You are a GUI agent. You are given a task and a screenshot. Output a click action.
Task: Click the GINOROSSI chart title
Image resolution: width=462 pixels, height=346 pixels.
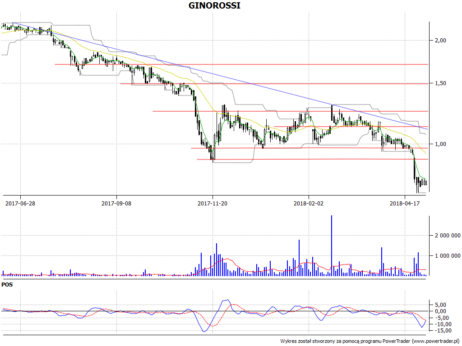click(x=214, y=5)
